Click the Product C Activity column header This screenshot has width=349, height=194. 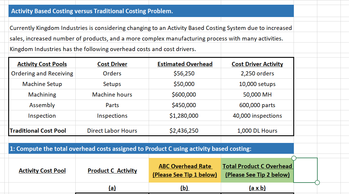(x=112, y=171)
